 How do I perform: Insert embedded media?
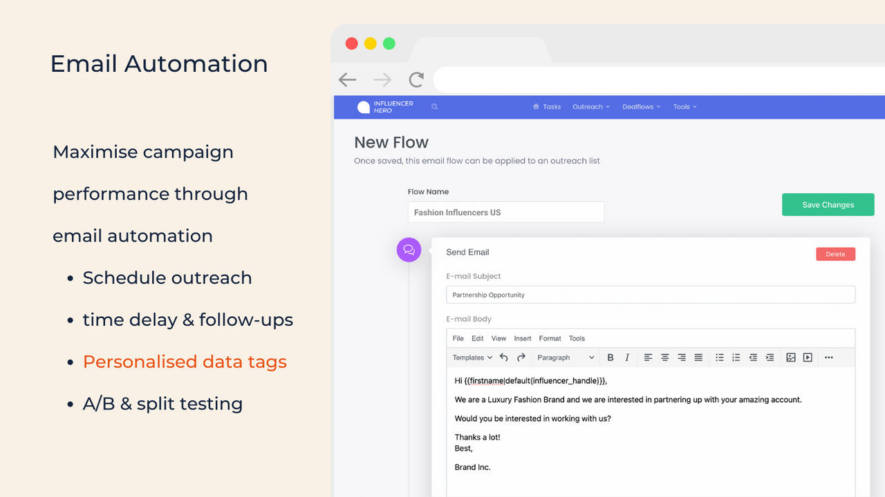(x=807, y=357)
